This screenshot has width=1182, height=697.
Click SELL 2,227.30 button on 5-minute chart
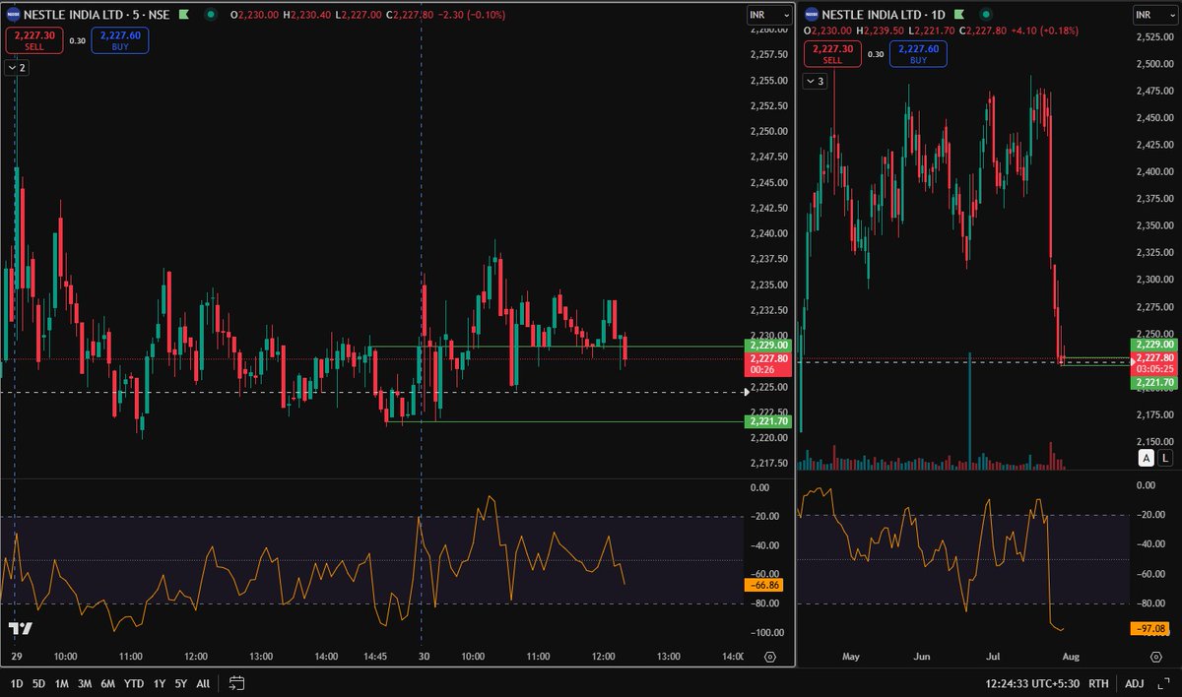(x=33, y=39)
